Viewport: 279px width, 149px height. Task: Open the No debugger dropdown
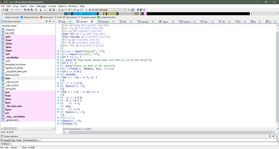click(110, 10)
